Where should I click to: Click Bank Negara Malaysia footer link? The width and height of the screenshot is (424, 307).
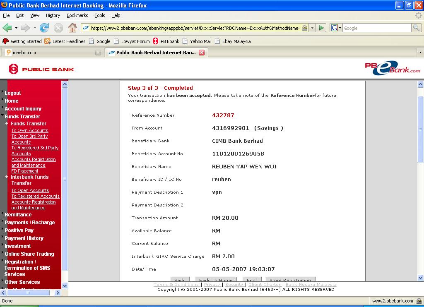click(311, 284)
